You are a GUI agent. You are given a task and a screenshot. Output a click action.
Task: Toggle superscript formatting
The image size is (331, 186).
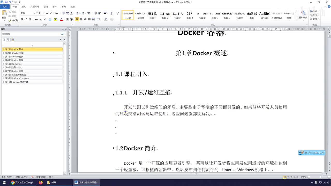point(44,19)
